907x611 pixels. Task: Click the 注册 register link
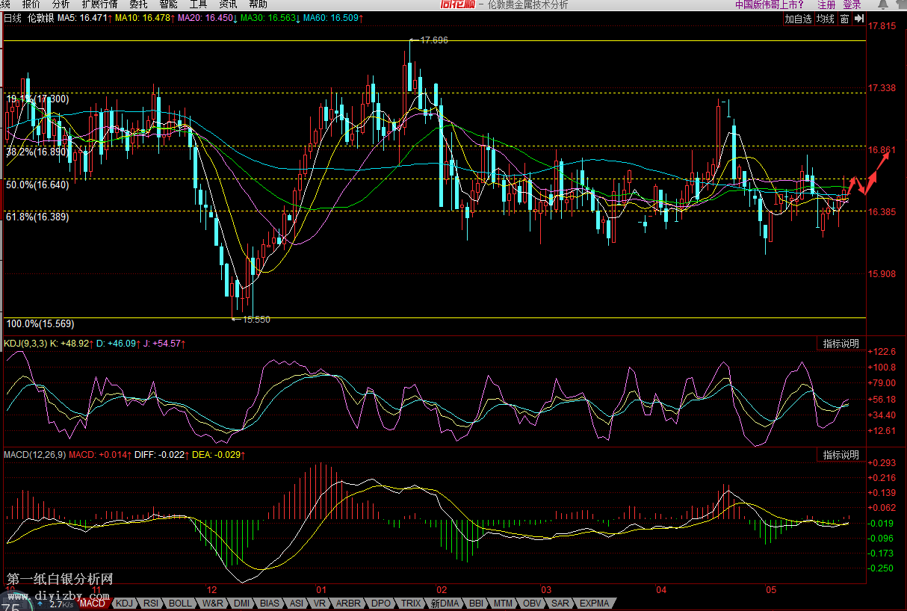(826, 4)
